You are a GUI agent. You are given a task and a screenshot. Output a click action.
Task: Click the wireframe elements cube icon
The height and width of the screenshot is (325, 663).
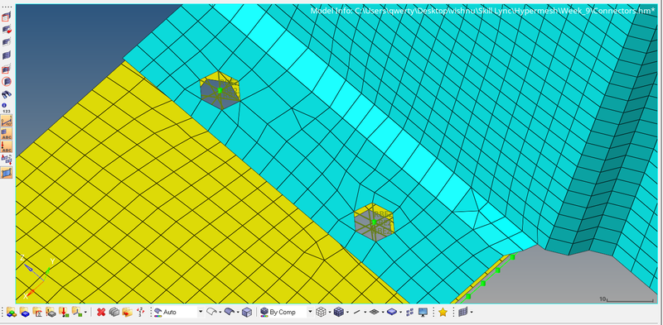click(x=322, y=313)
